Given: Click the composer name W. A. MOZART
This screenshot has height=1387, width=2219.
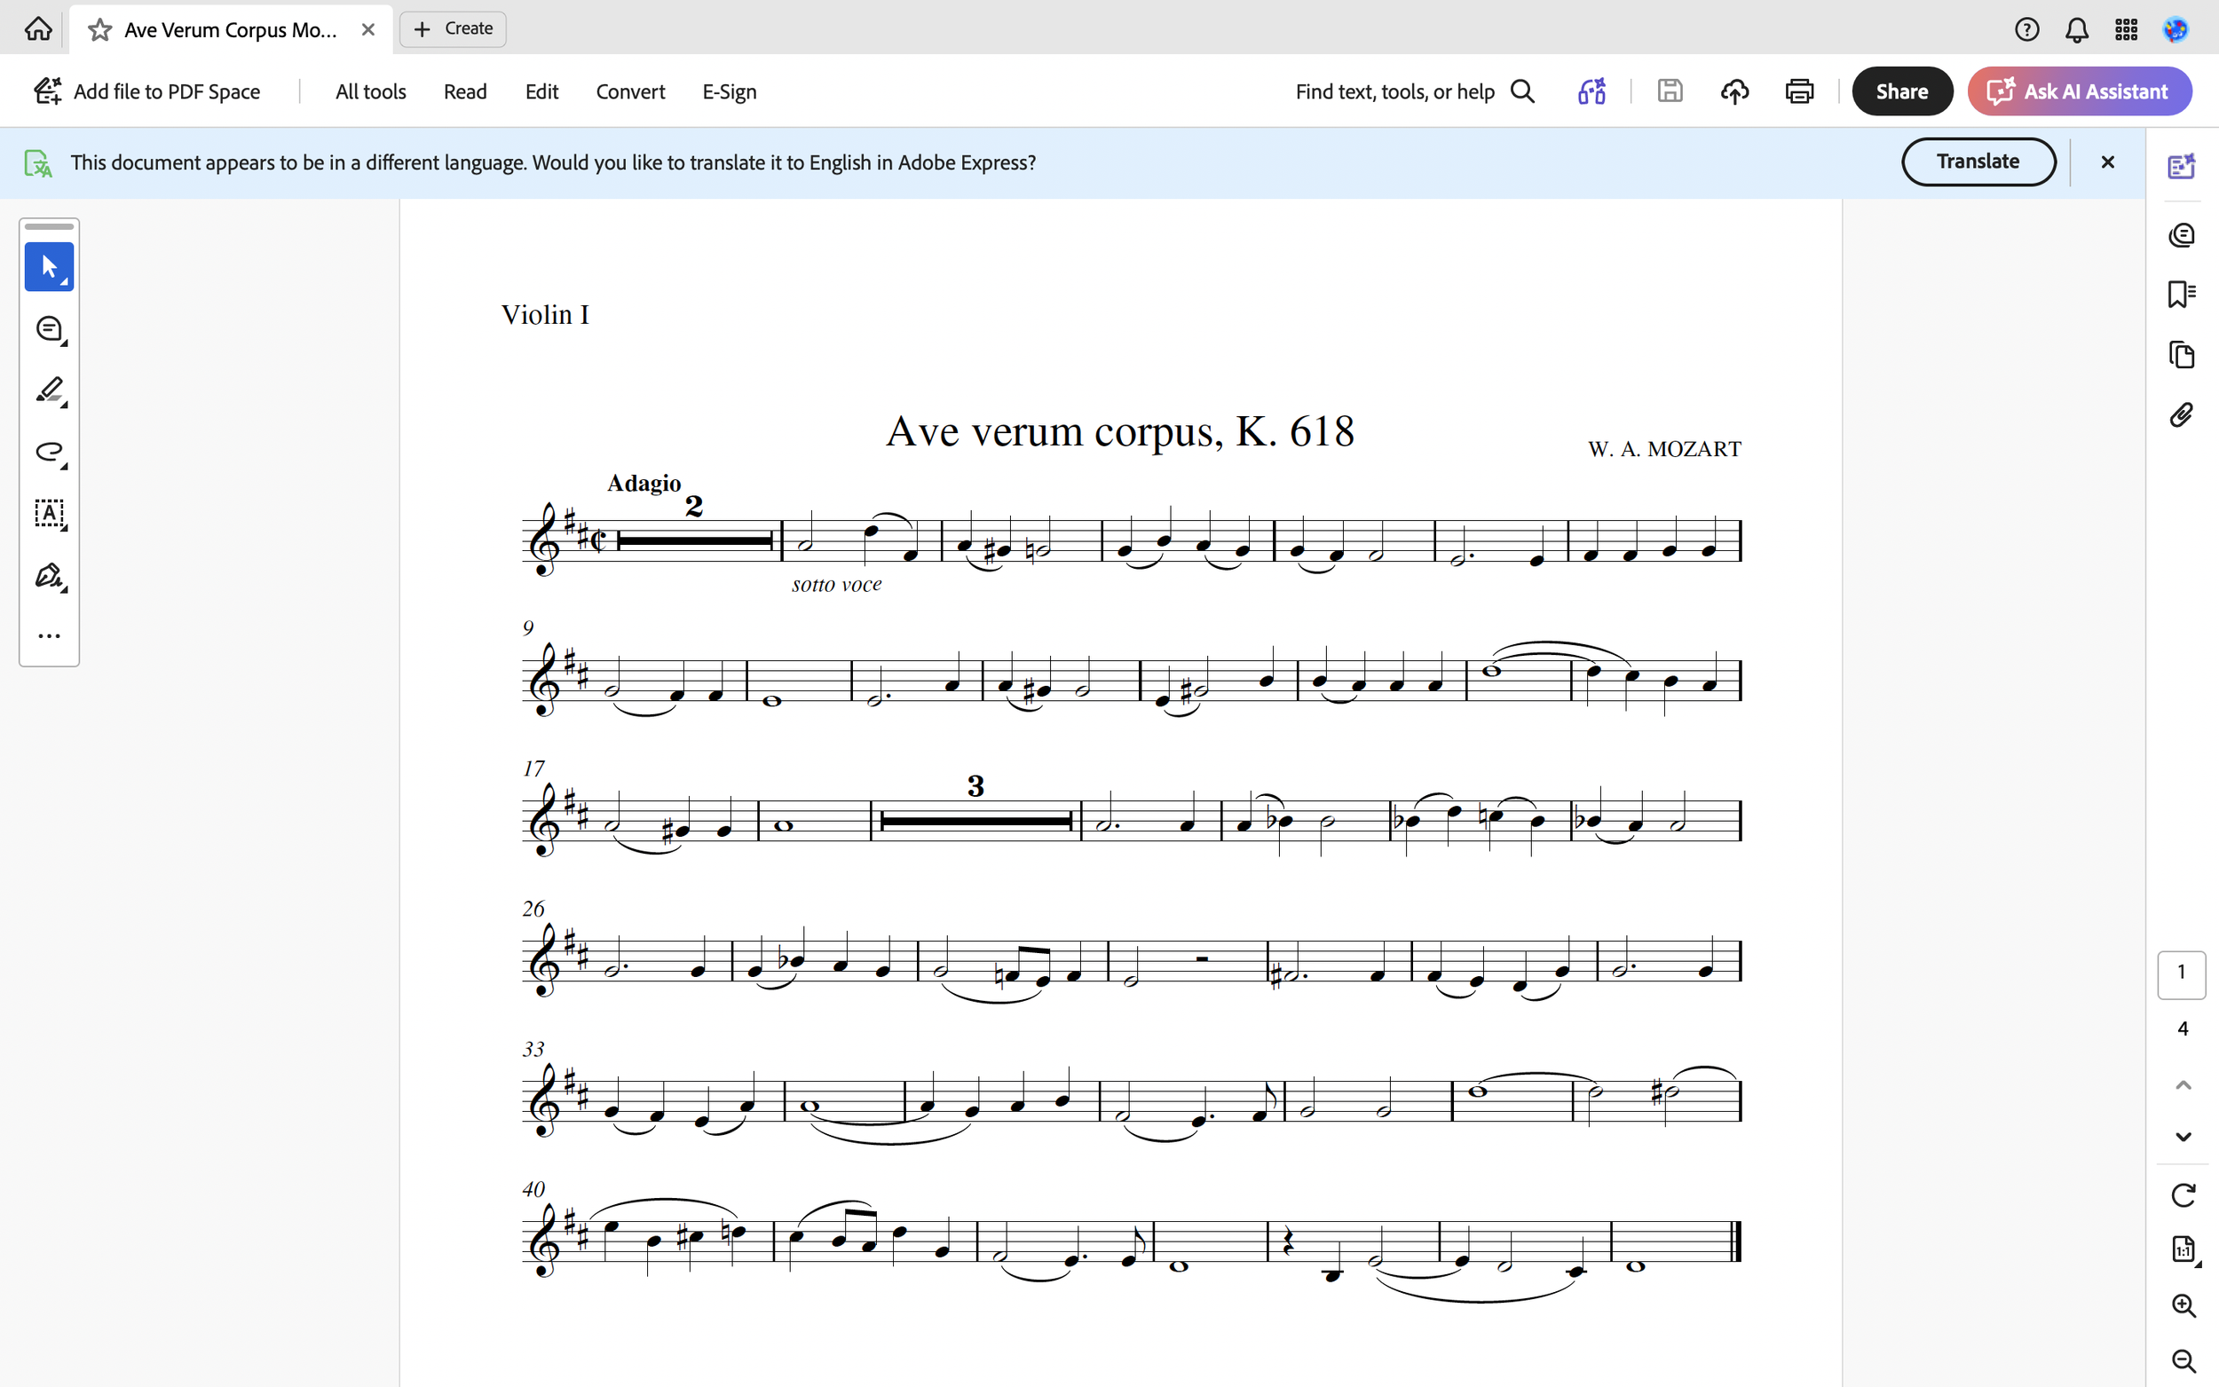Looking at the screenshot, I should pos(1665,450).
